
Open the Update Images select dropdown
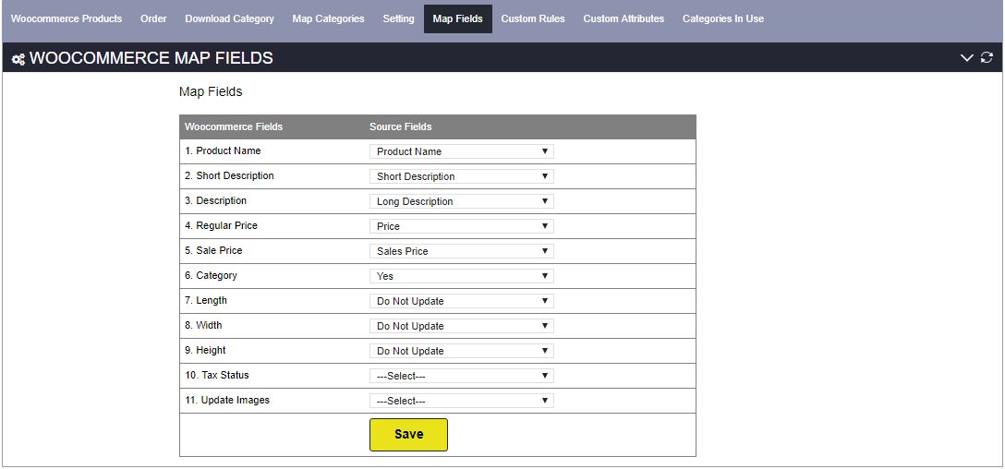click(x=462, y=401)
